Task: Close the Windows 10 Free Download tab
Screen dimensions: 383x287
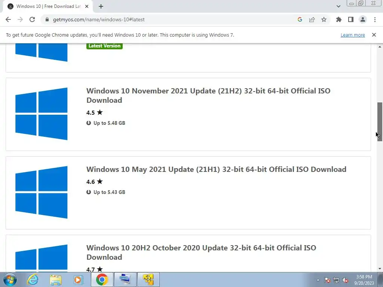Action: (x=87, y=6)
